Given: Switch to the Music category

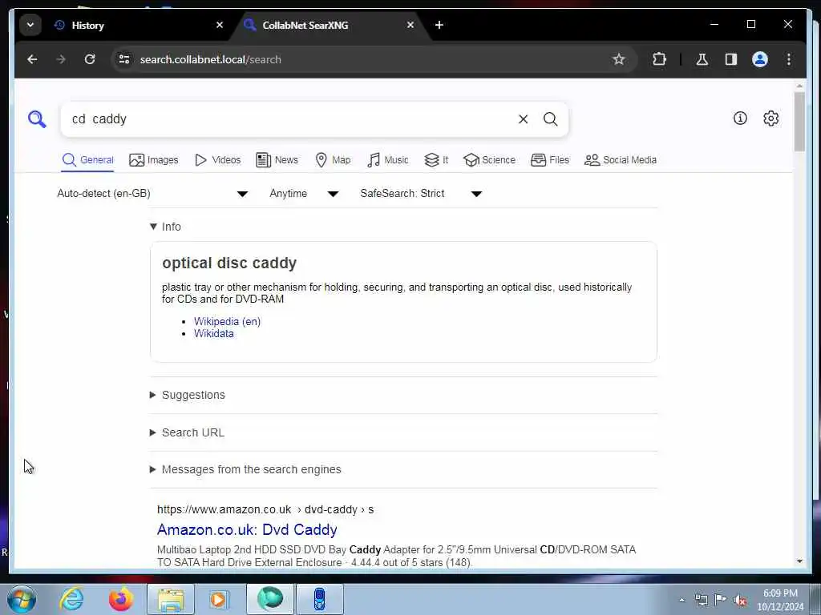Looking at the screenshot, I should pos(387,160).
